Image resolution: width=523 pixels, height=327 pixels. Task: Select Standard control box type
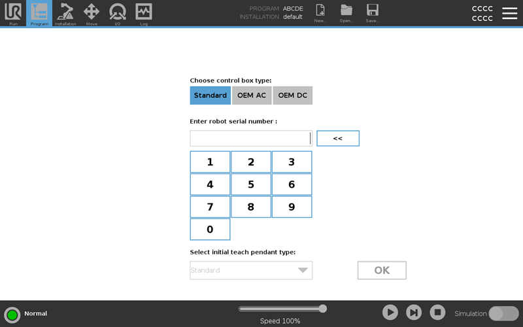[x=211, y=95]
